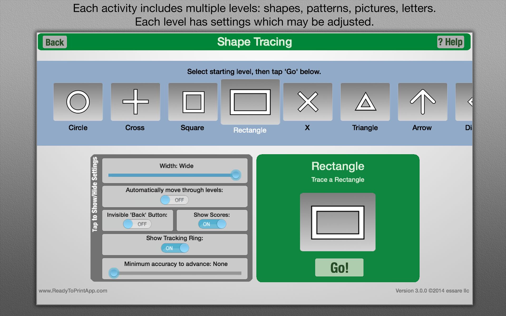
Task: Select the Cross shape level
Action: click(x=135, y=102)
